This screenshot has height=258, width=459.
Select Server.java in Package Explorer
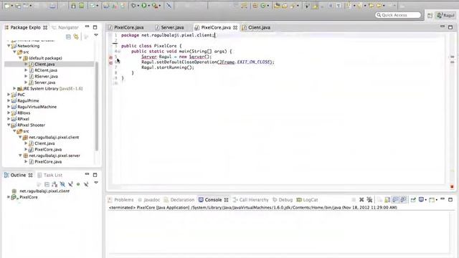point(44,82)
